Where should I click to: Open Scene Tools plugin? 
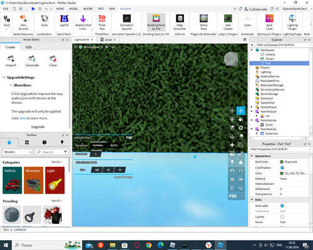[203, 22]
